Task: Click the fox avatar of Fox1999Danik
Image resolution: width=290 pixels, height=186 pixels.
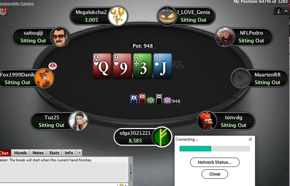Action: pos(44,78)
